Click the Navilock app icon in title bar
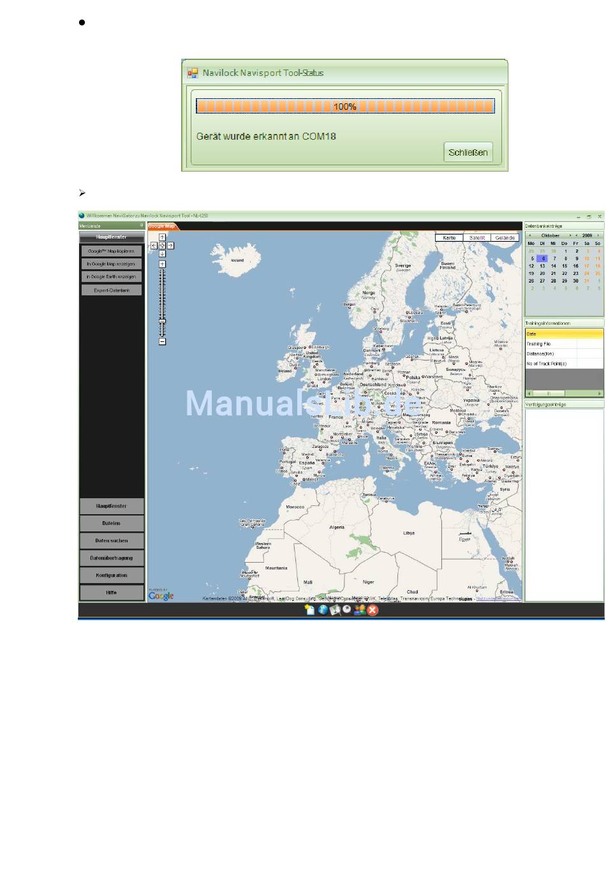Viewport: 606px width, 874px height. point(82,216)
